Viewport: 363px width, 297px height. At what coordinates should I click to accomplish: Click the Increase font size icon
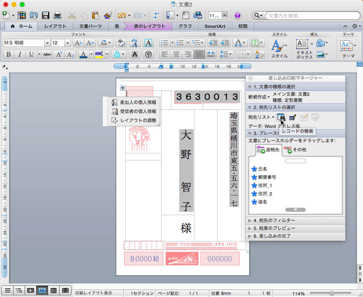78,43
